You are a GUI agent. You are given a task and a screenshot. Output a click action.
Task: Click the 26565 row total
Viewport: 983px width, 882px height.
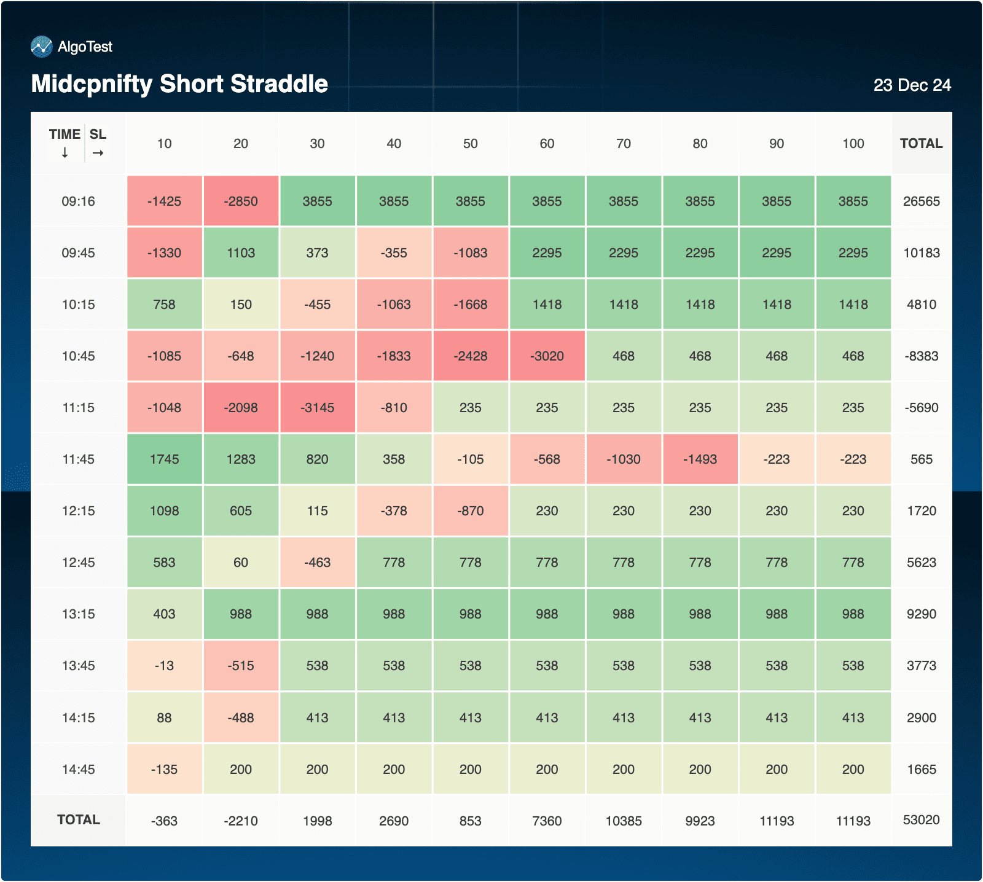click(921, 201)
